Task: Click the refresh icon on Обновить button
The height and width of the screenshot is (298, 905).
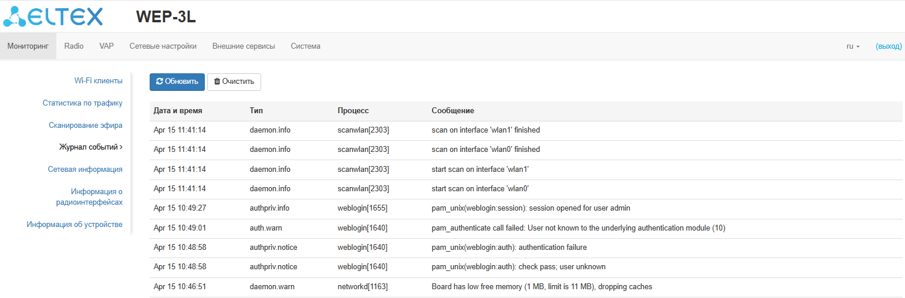Action: pos(160,82)
